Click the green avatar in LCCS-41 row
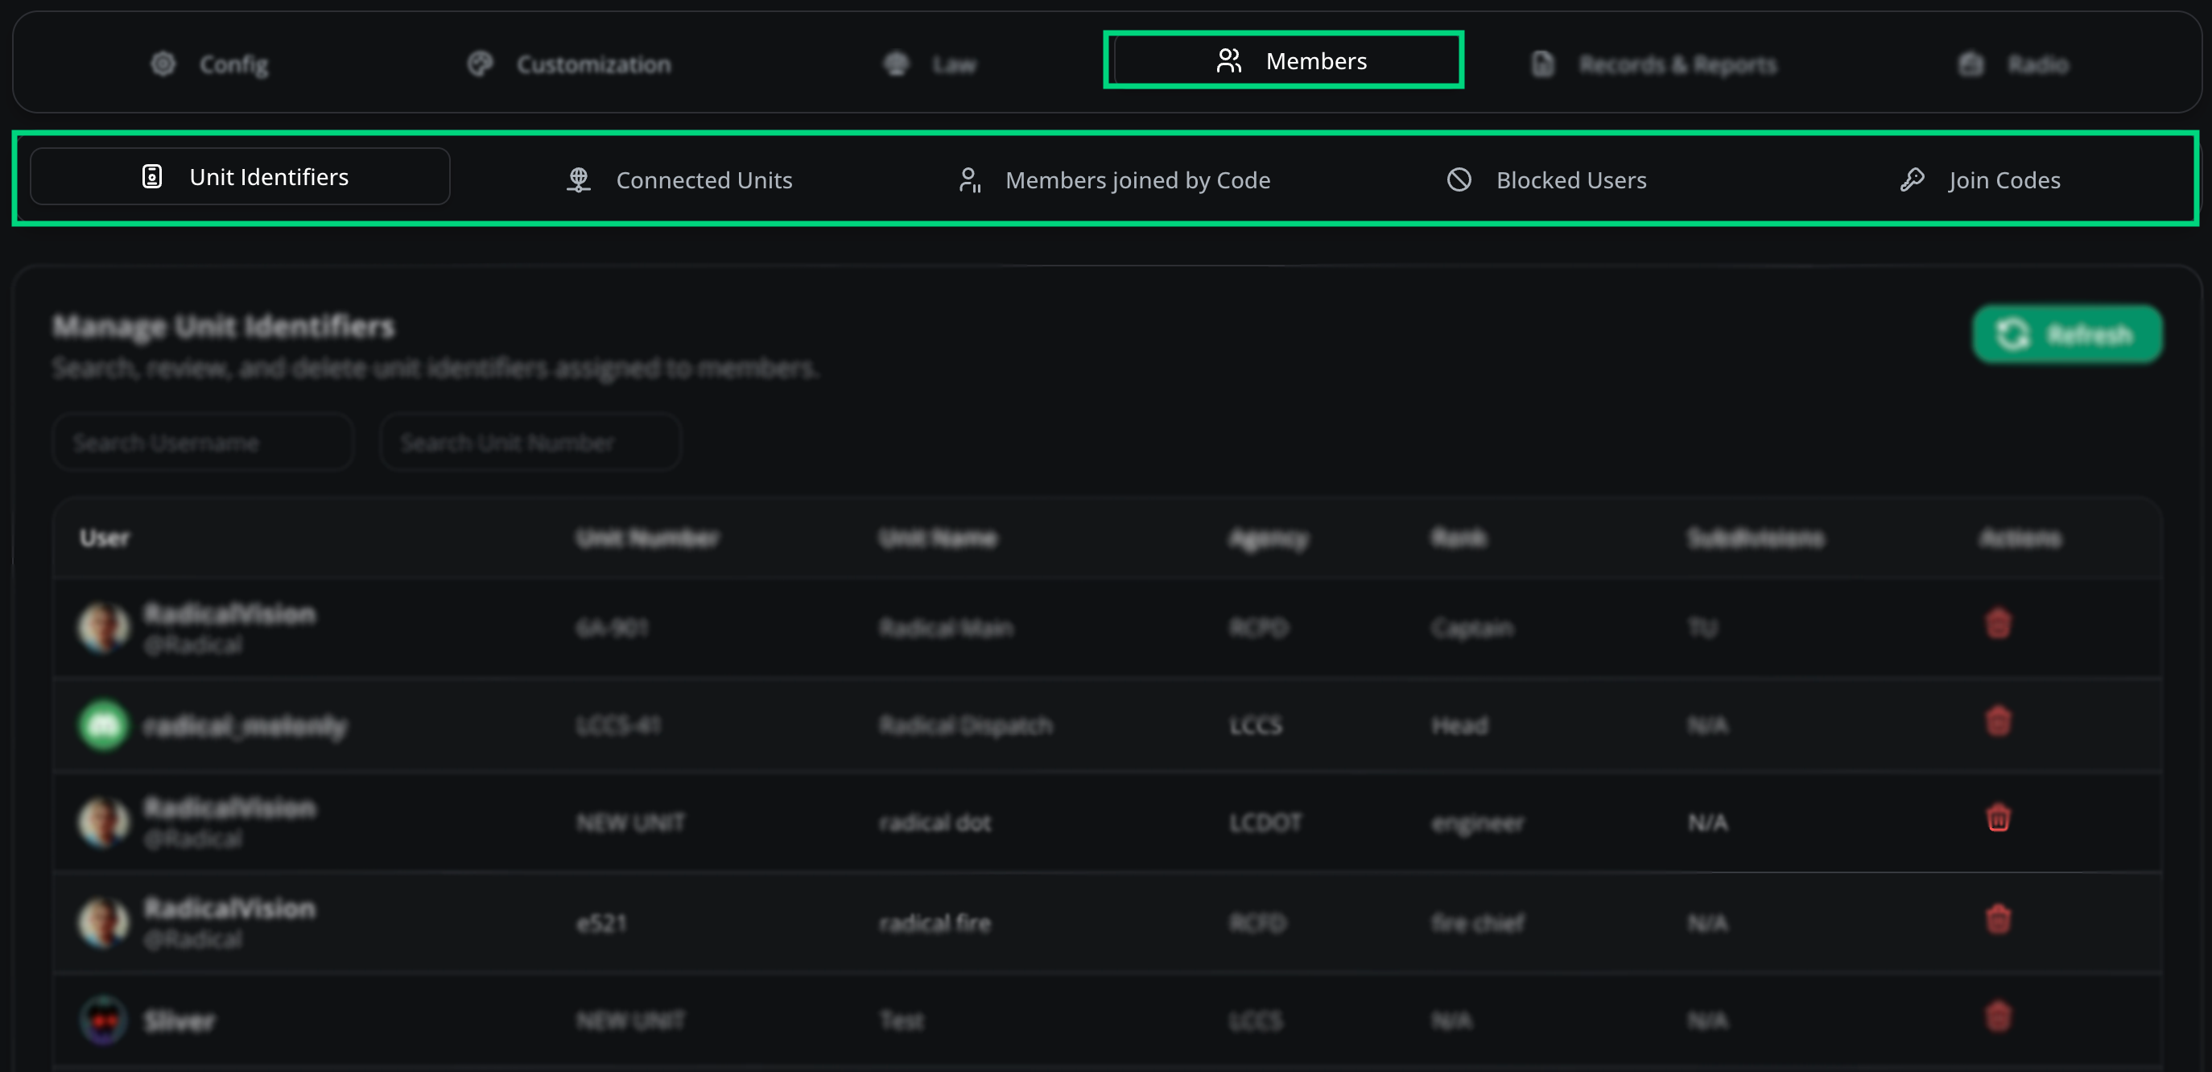2212x1072 pixels. click(x=104, y=726)
